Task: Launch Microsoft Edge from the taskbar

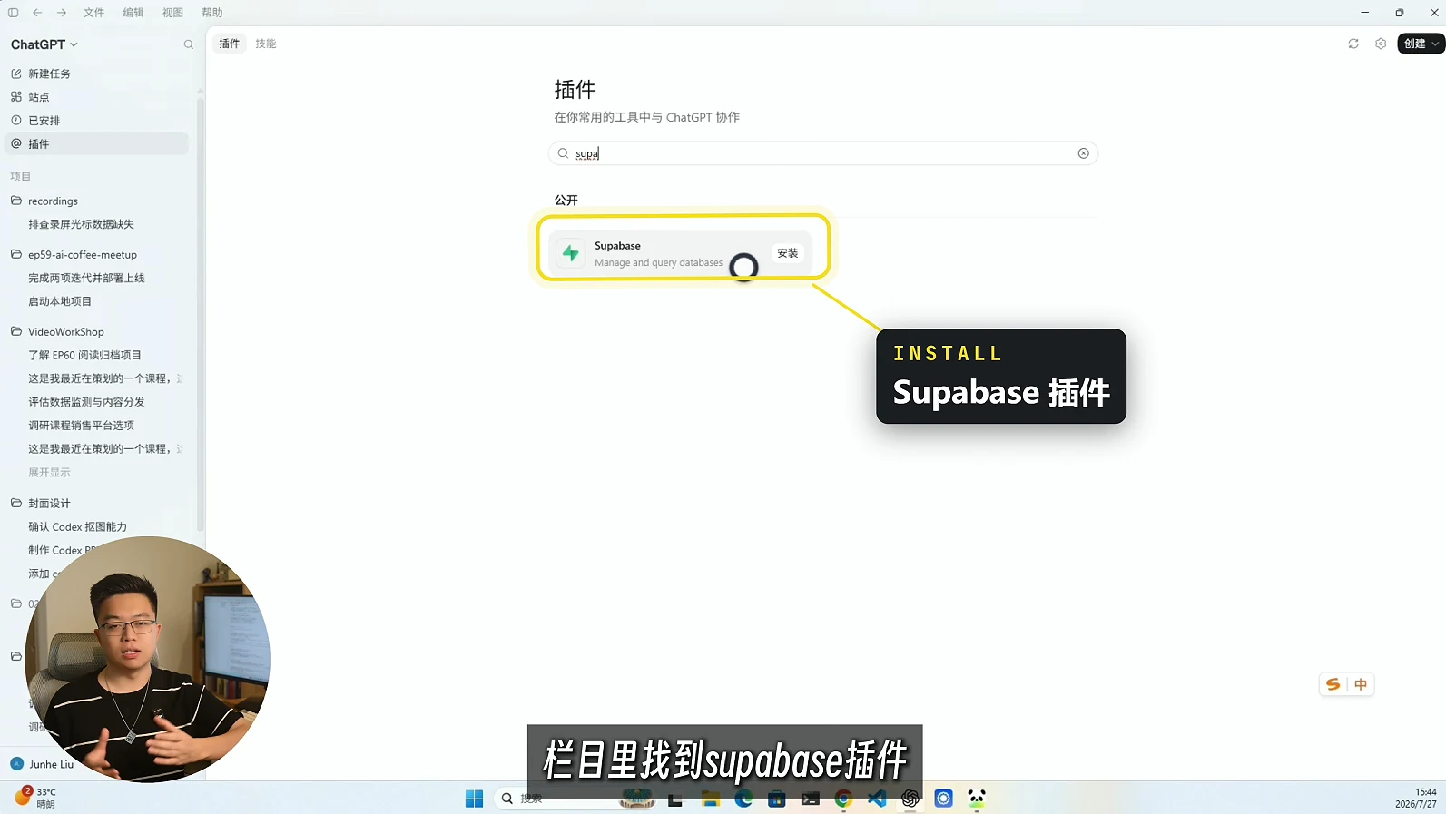Action: [x=743, y=799]
